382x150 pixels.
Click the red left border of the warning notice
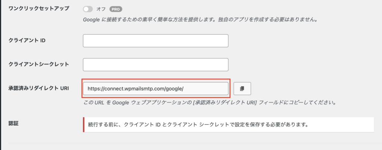[x=84, y=125]
